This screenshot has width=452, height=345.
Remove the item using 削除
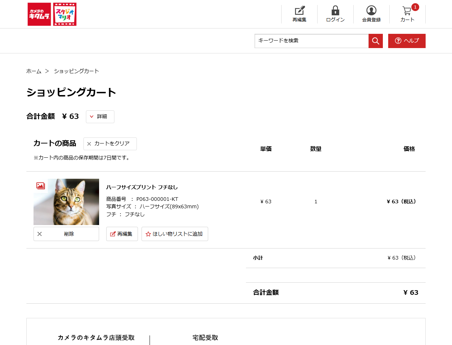pos(66,234)
